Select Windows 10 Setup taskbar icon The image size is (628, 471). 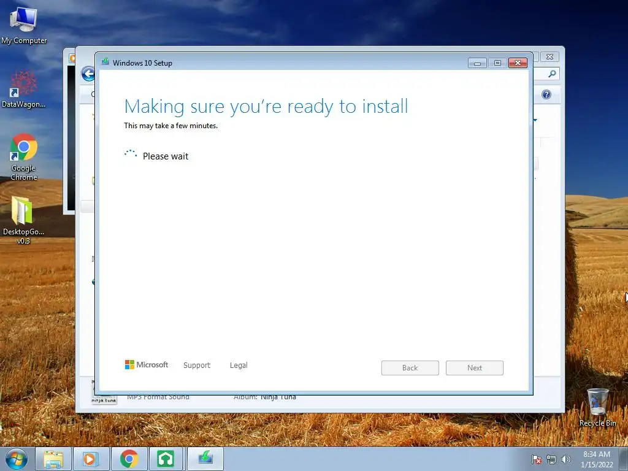point(205,459)
